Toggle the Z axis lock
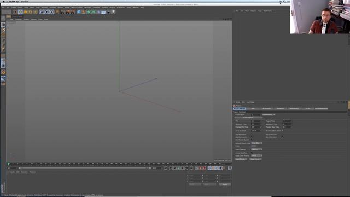Viewport: 350px width, 197px height. point(51,12)
